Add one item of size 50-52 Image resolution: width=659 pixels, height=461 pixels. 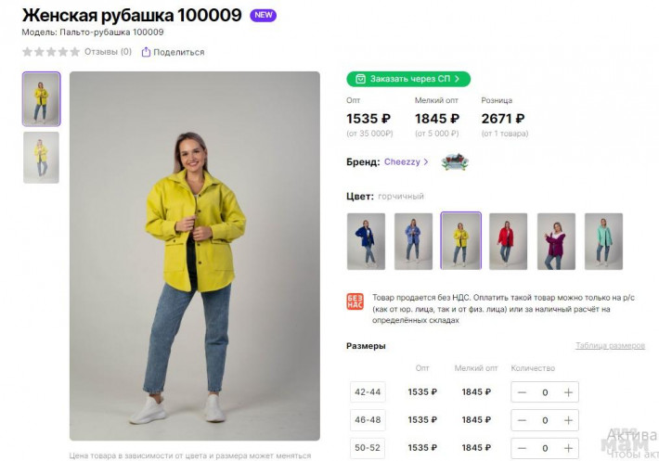click(x=569, y=448)
